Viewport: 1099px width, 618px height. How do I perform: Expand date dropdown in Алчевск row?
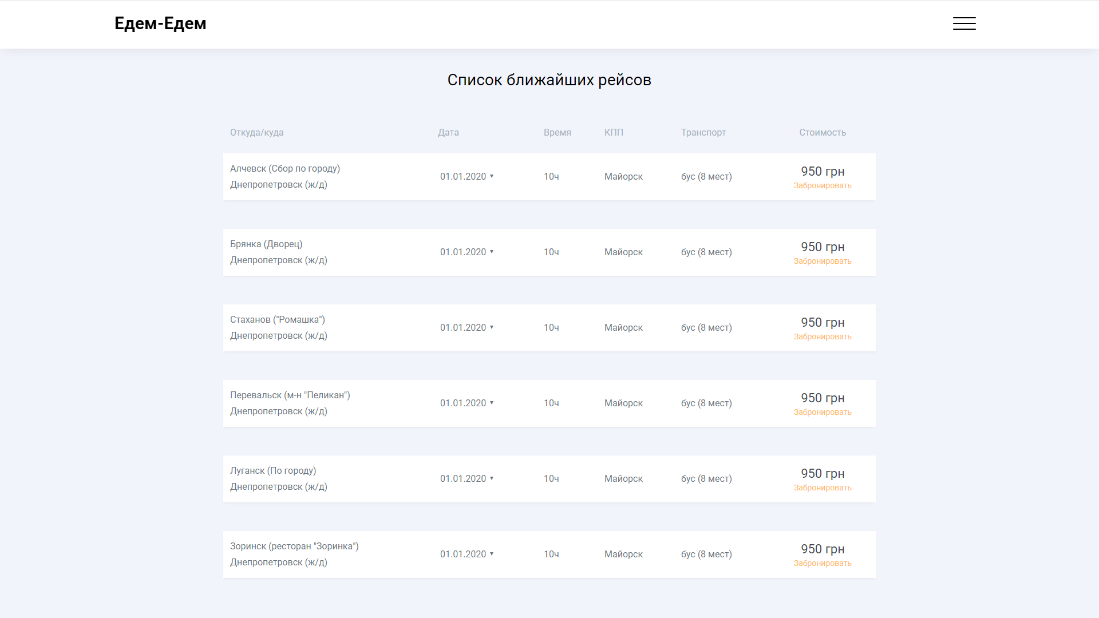pyautogui.click(x=467, y=176)
